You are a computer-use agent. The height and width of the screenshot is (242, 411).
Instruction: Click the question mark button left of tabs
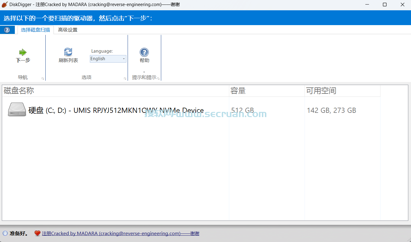pos(7,30)
